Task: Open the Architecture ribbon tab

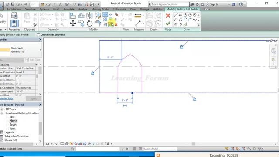Action: pyautogui.click(x=14, y=9)
